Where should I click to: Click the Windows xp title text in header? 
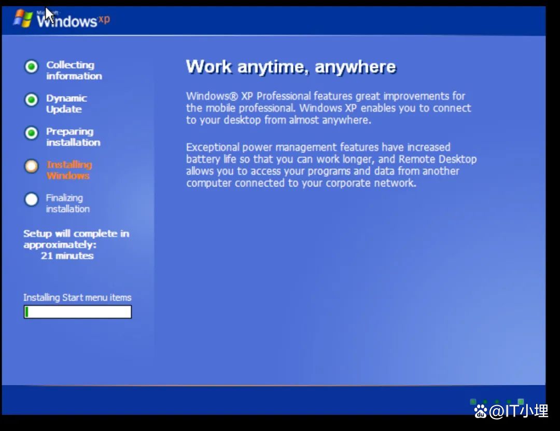[73, 20]
